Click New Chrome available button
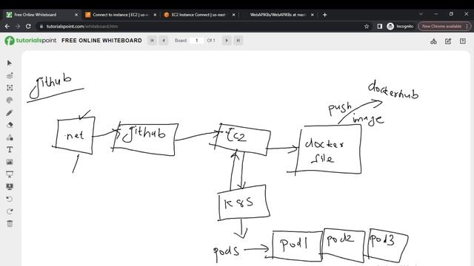Image resolution: width=474 pixels, height=266 pixels. click(x=444, y=27)
